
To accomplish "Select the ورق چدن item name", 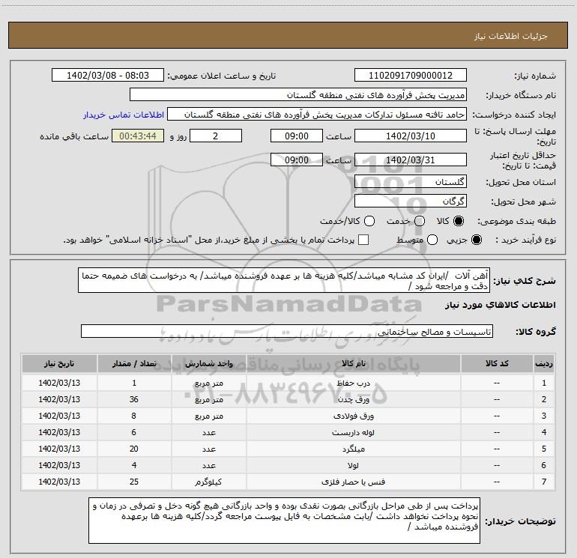I will (x=353, y=399).
